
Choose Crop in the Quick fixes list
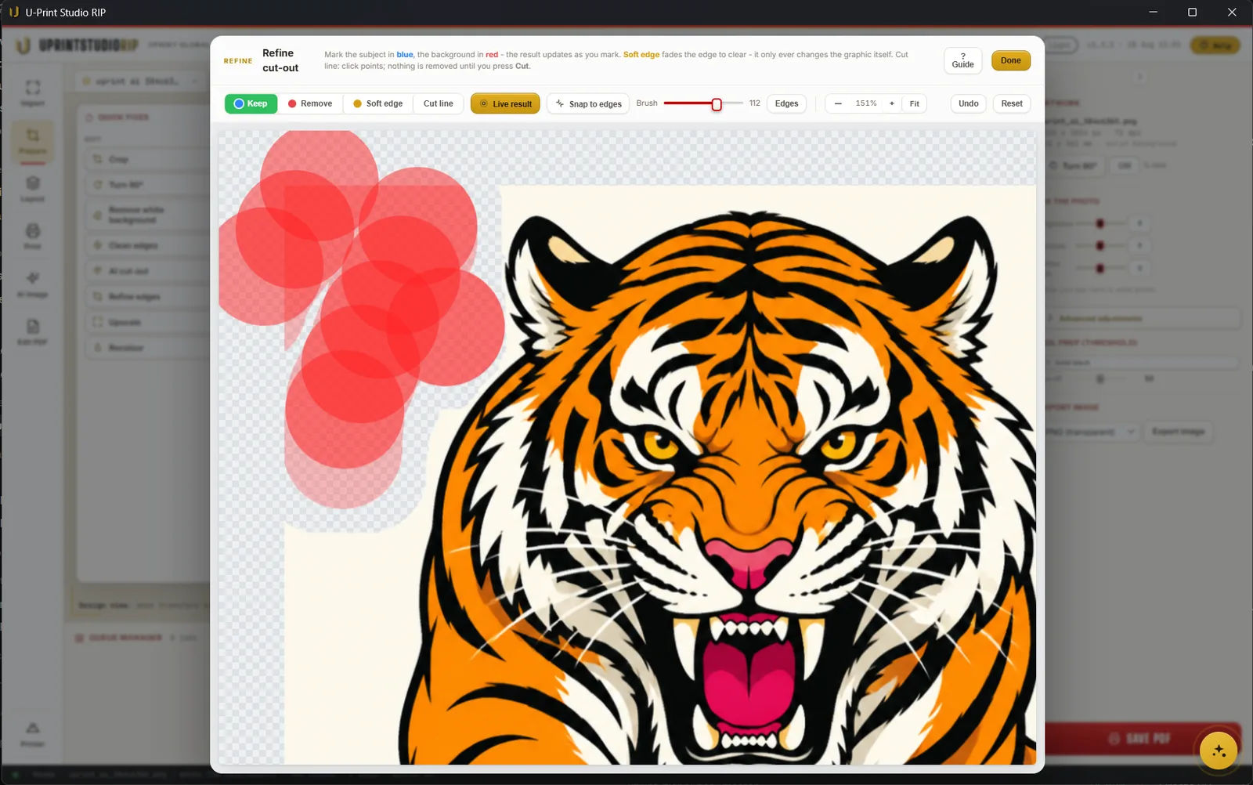click(147, 159)
